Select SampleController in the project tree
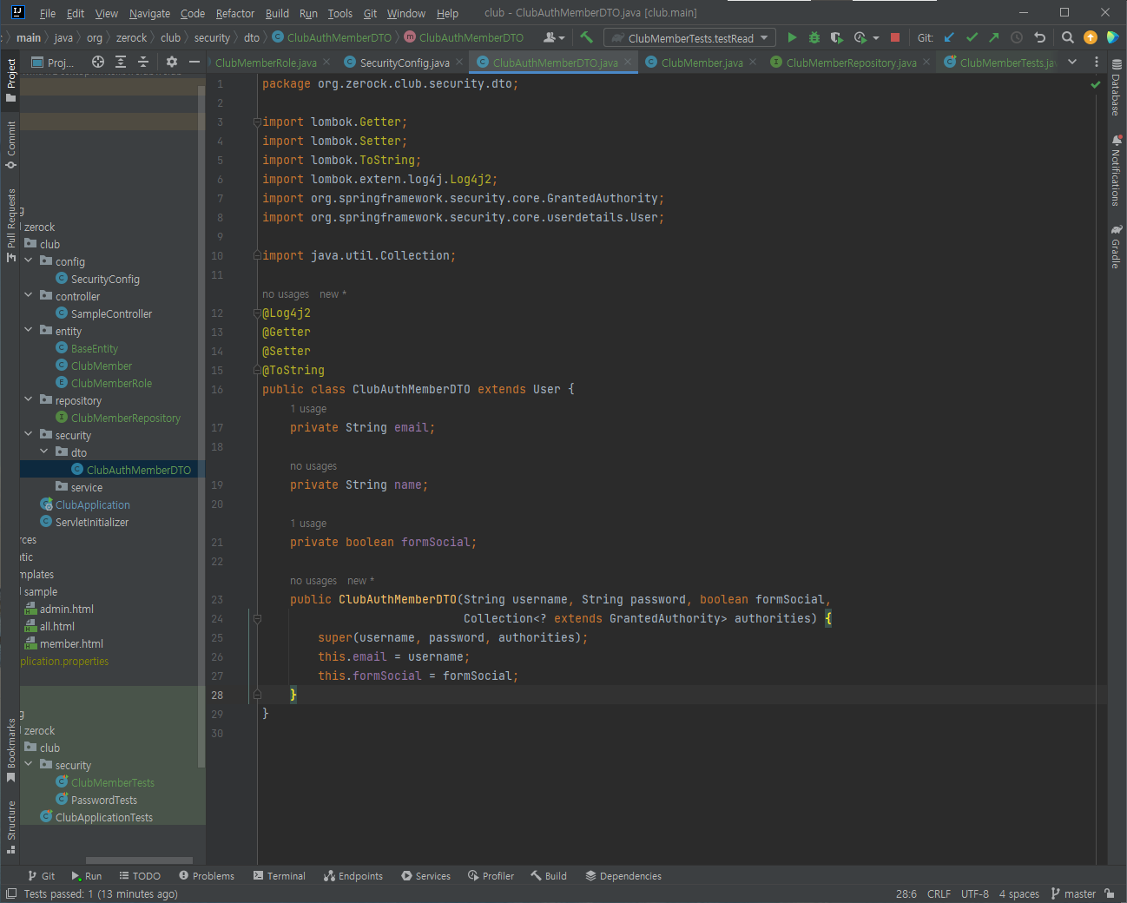The image size is (1127, 903). [111, 313]
